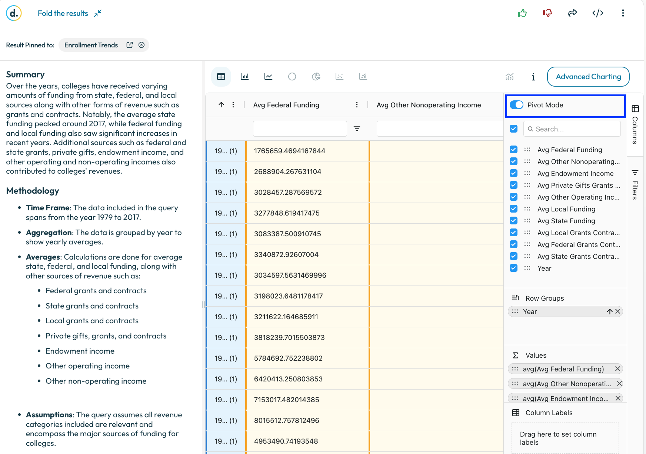Expand year group with value 3028457.287569572
This screenshot has width=646, height=454.
coord(226,192)
